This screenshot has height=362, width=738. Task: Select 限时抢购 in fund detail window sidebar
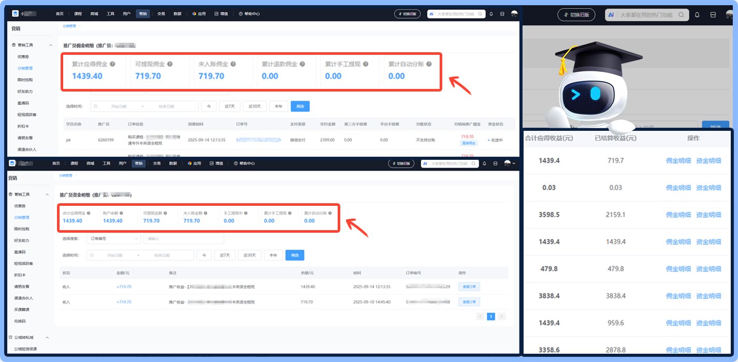(x=22, y=229)
